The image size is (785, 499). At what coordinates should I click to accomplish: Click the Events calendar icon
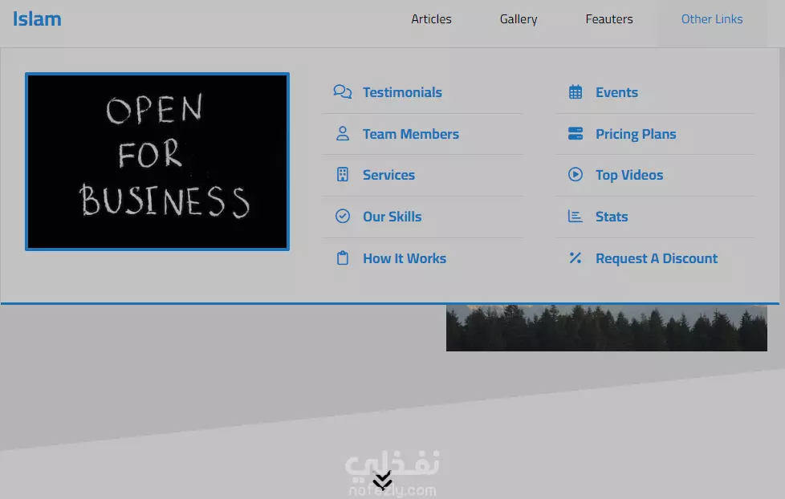pos(576,92)
